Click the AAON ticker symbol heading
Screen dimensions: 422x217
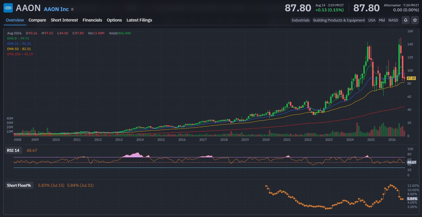[x=28, y=8]
